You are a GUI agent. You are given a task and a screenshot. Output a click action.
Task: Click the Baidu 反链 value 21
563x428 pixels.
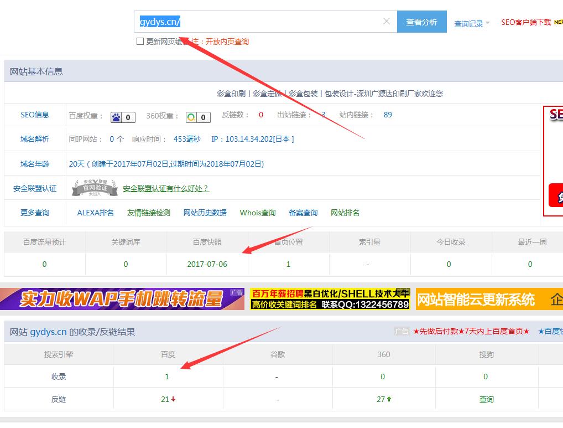[x=165, y=399]
